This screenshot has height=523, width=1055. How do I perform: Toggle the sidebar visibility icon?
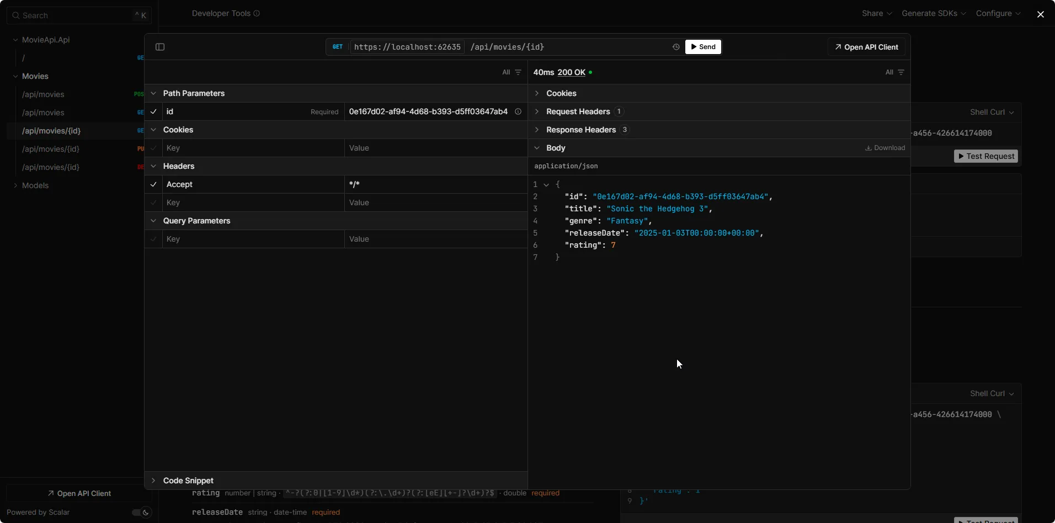click(159, 47)
